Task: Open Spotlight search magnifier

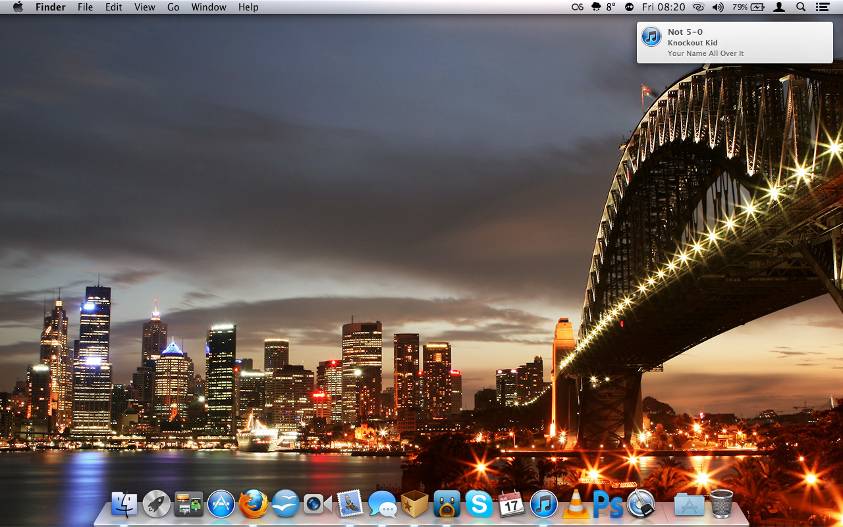Action: click(x=801, y=7)
